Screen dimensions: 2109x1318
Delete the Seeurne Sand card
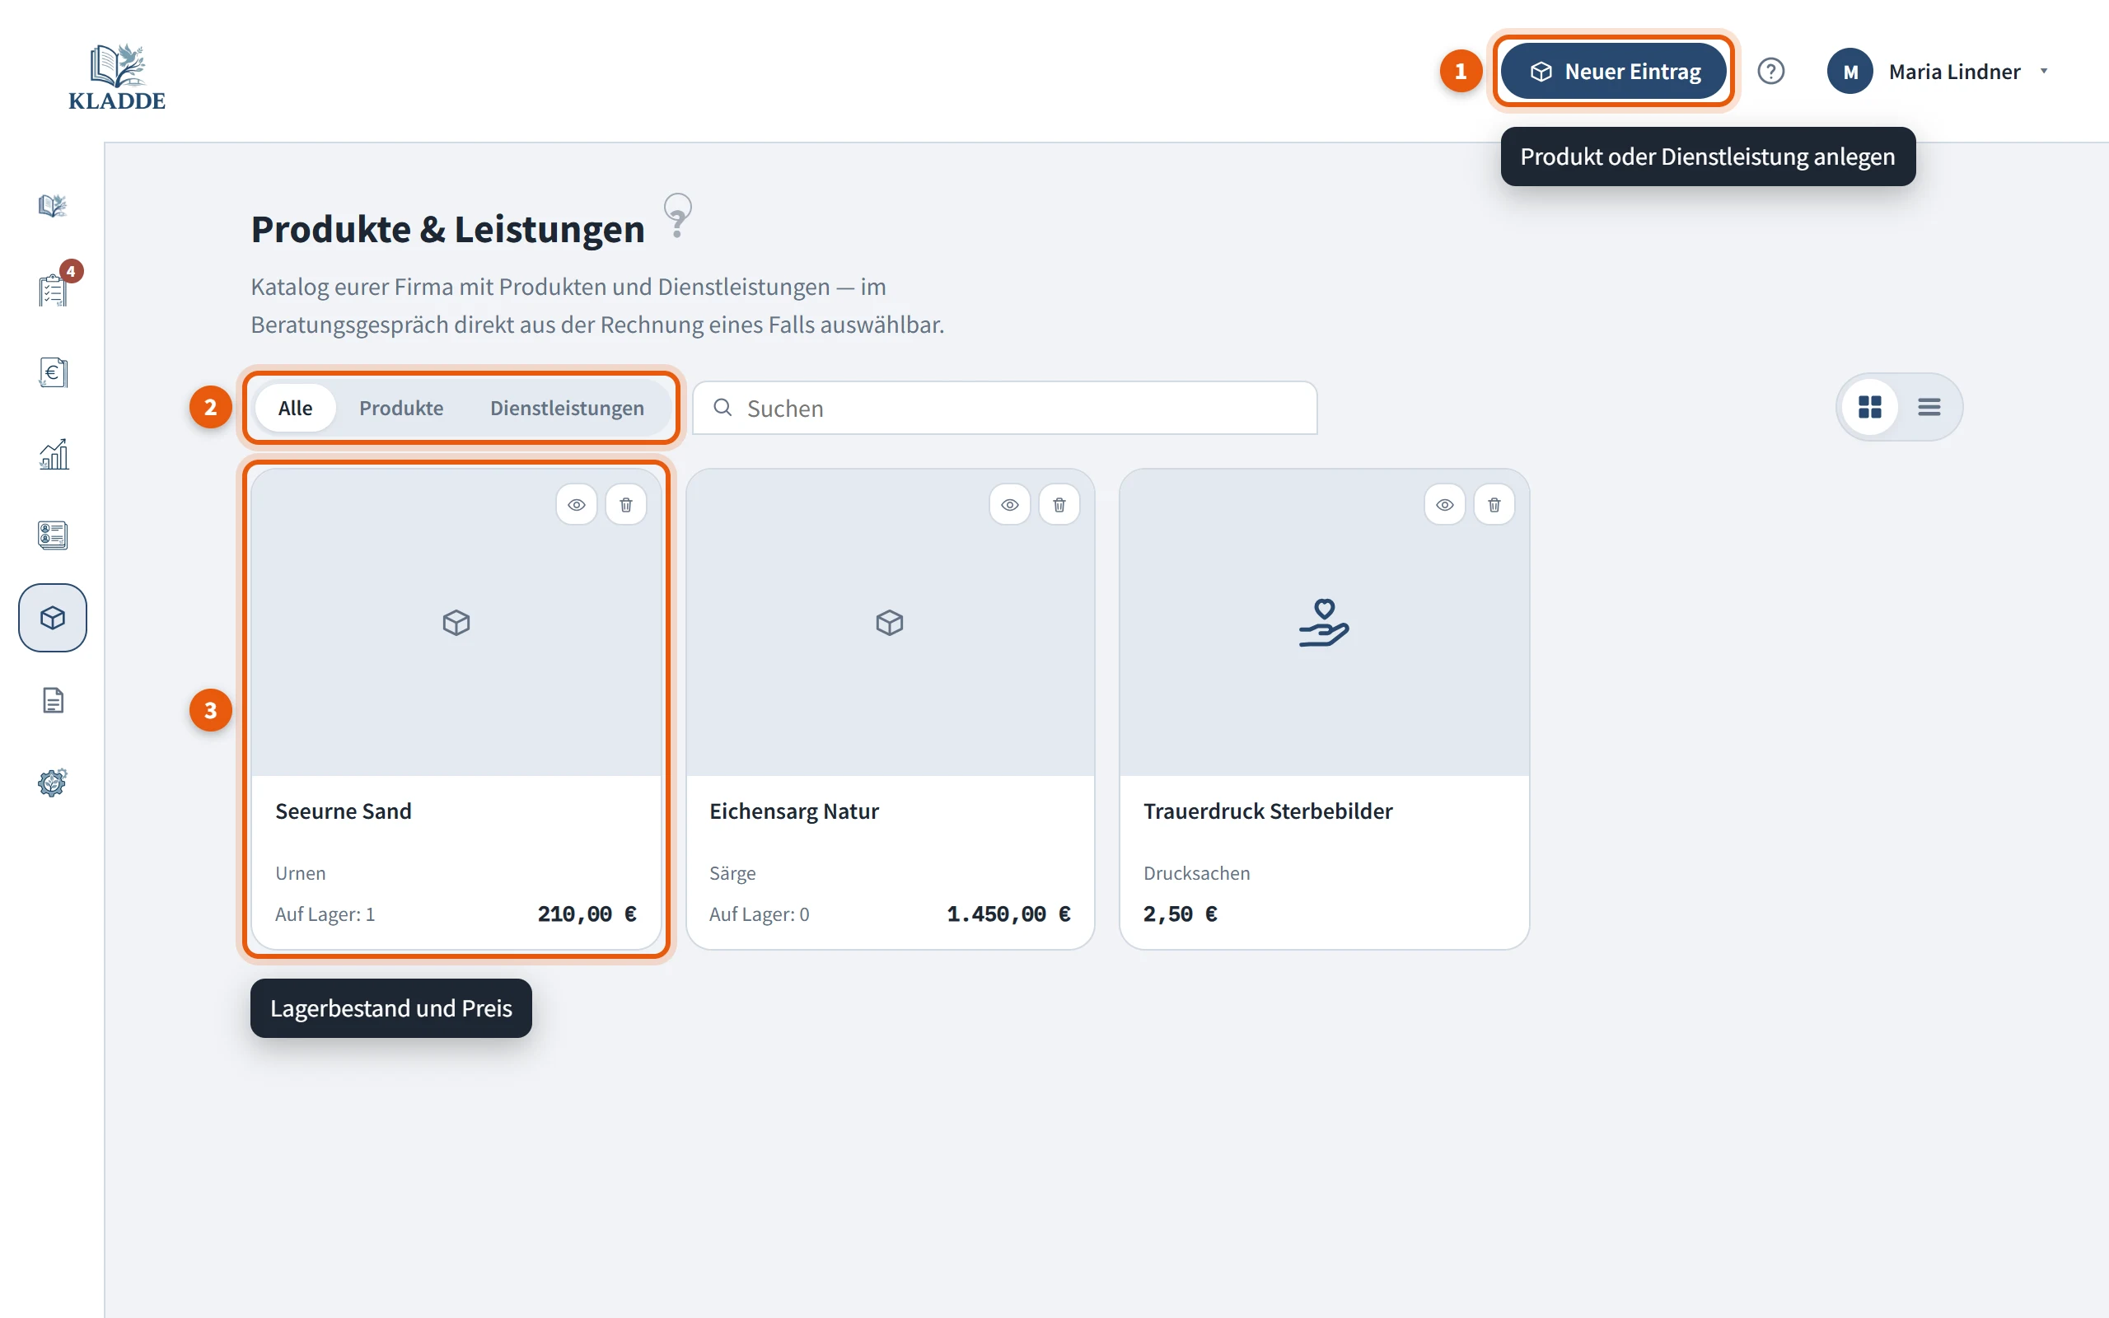[x=626, y=505]
